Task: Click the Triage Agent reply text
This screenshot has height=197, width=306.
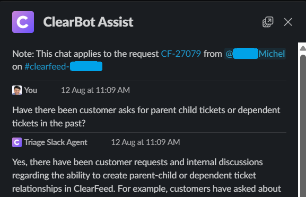Action: coord(146,175)
